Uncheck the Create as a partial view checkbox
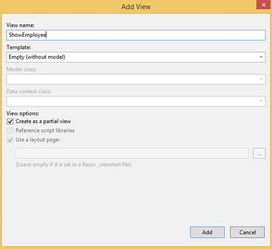The width and height of the screenshot is (272, 249). pyautogui.click(x=10, y=121)
